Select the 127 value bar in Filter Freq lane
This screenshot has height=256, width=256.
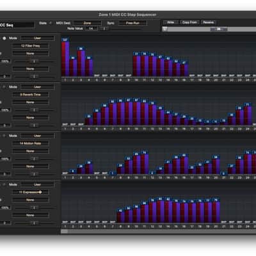(65, 57)
